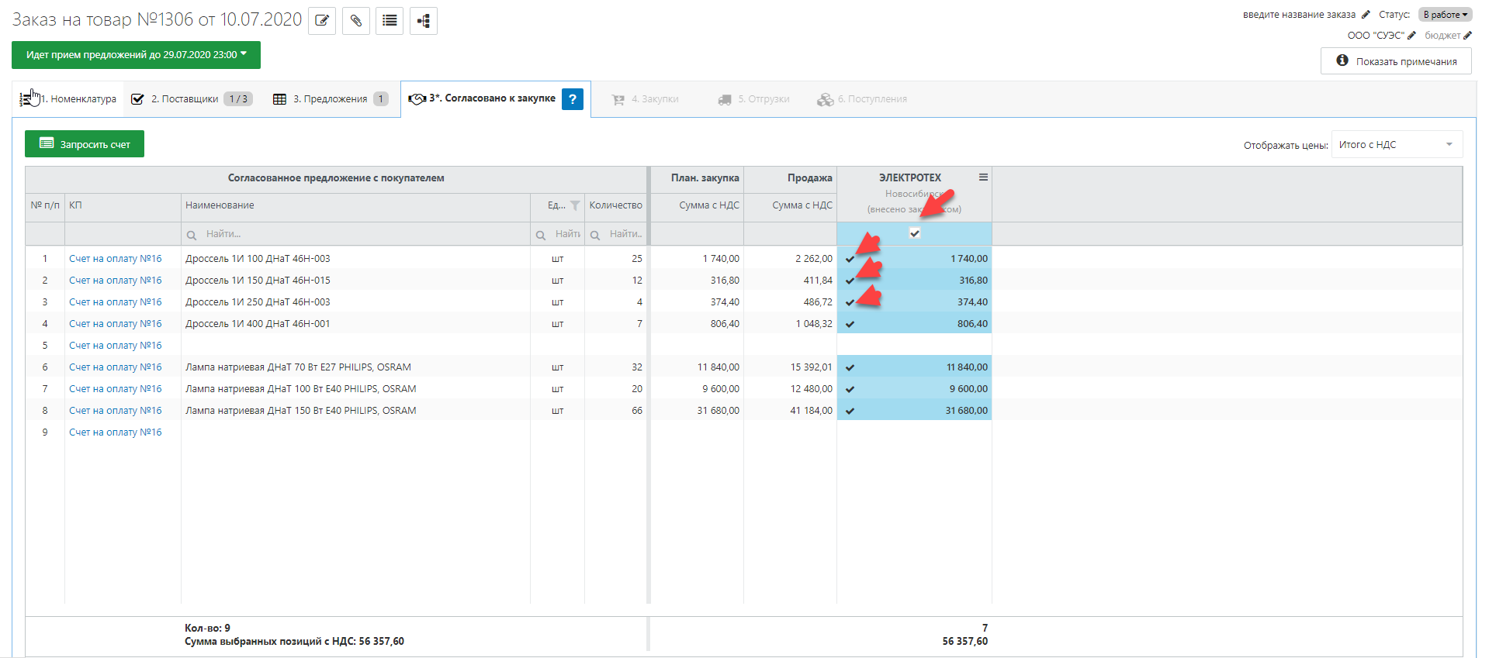Switch to the 3. Предложения tab
Image resolution: width=1489 pixels, height=658 pixels.
330,99
